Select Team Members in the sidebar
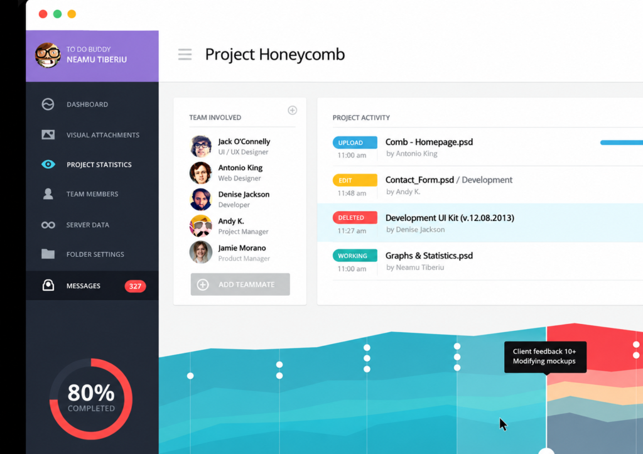Image resolution: width=643 pixels, height=454 pixels. point(92,194)
